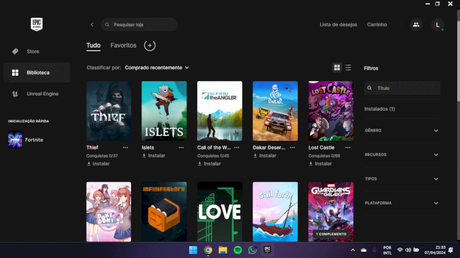This screenshot has width=460, height=258.
Task: Switch to grid view layout
Action: [337, 68]
